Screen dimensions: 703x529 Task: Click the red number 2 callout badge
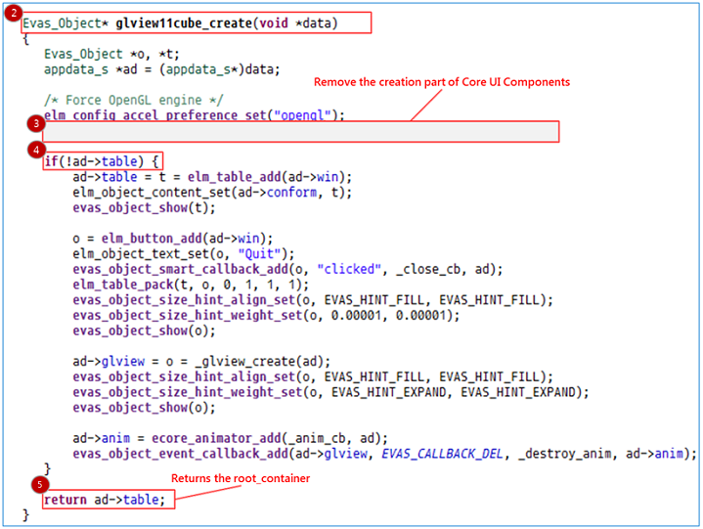tap(15, 13)
